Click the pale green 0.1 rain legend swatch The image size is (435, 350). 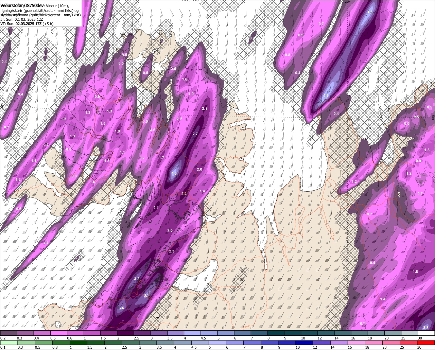point(9,343)
